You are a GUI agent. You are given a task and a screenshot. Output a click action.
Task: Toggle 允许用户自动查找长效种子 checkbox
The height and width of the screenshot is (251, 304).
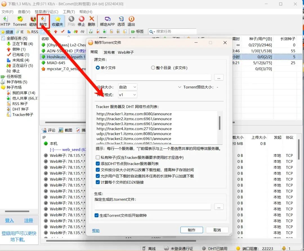tap(98, 176)
